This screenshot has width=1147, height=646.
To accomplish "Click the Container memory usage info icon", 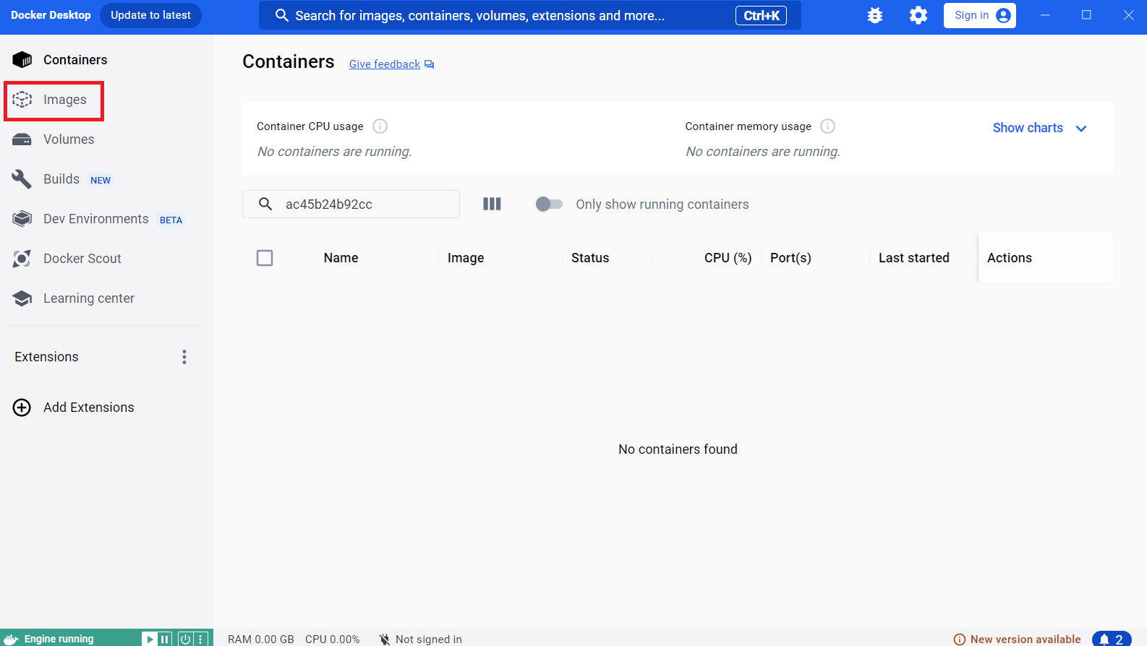I will [x=828, y=126].
